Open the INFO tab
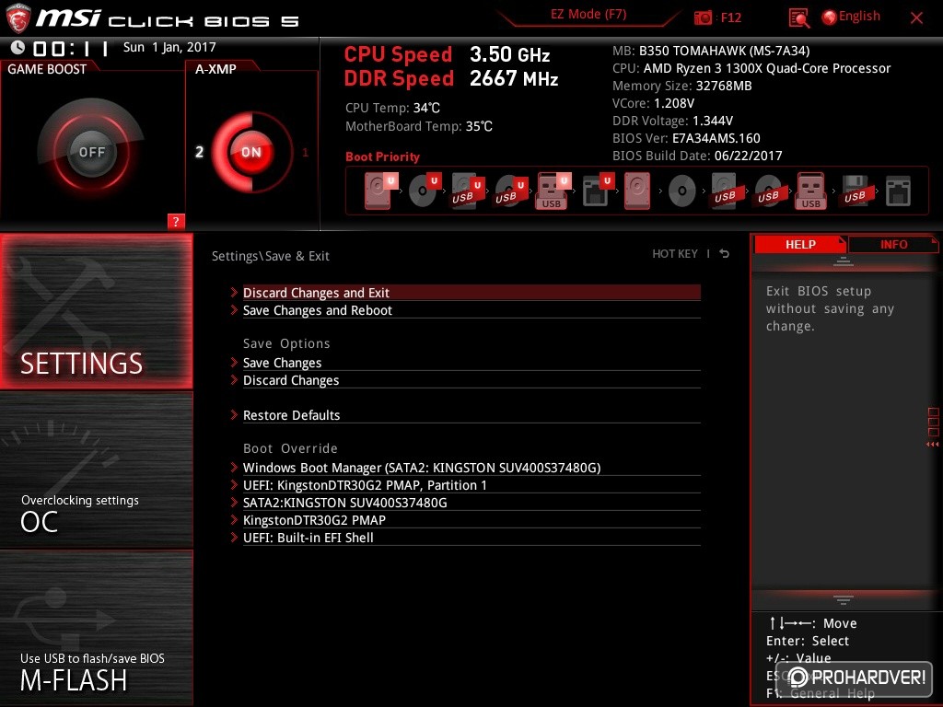Viewport: 943px width, 707px height. tap(893, 244)
